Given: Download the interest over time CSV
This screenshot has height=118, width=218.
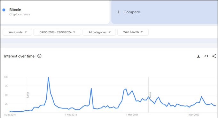Looking at the screenshot, I should pos(199,56).
